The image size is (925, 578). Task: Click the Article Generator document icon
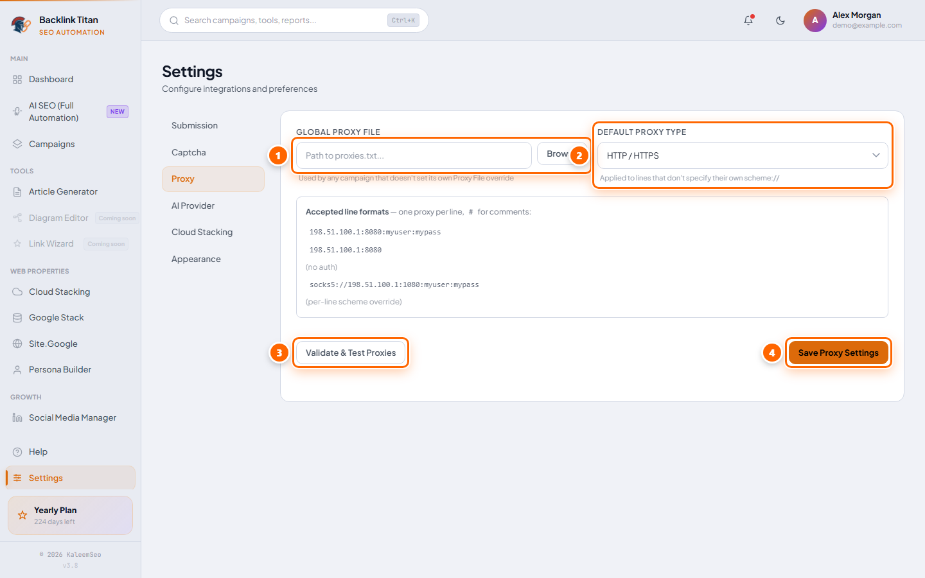(x=17, y=192)
